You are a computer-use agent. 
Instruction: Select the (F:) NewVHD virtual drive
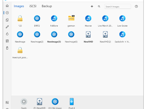tap(40, 103)
